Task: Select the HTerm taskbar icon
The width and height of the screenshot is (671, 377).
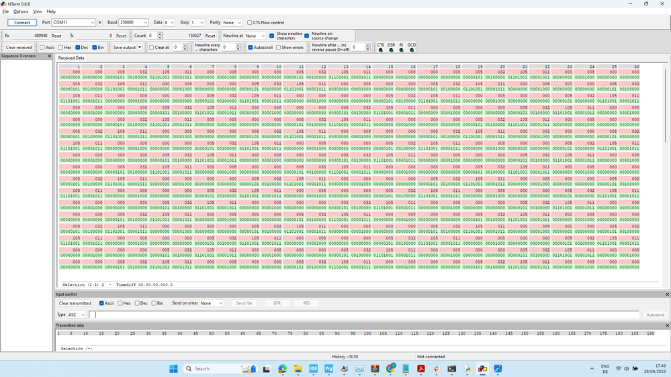Action: pos(483,368)
